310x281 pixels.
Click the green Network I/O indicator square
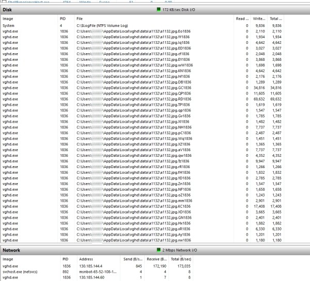[159, 250]
